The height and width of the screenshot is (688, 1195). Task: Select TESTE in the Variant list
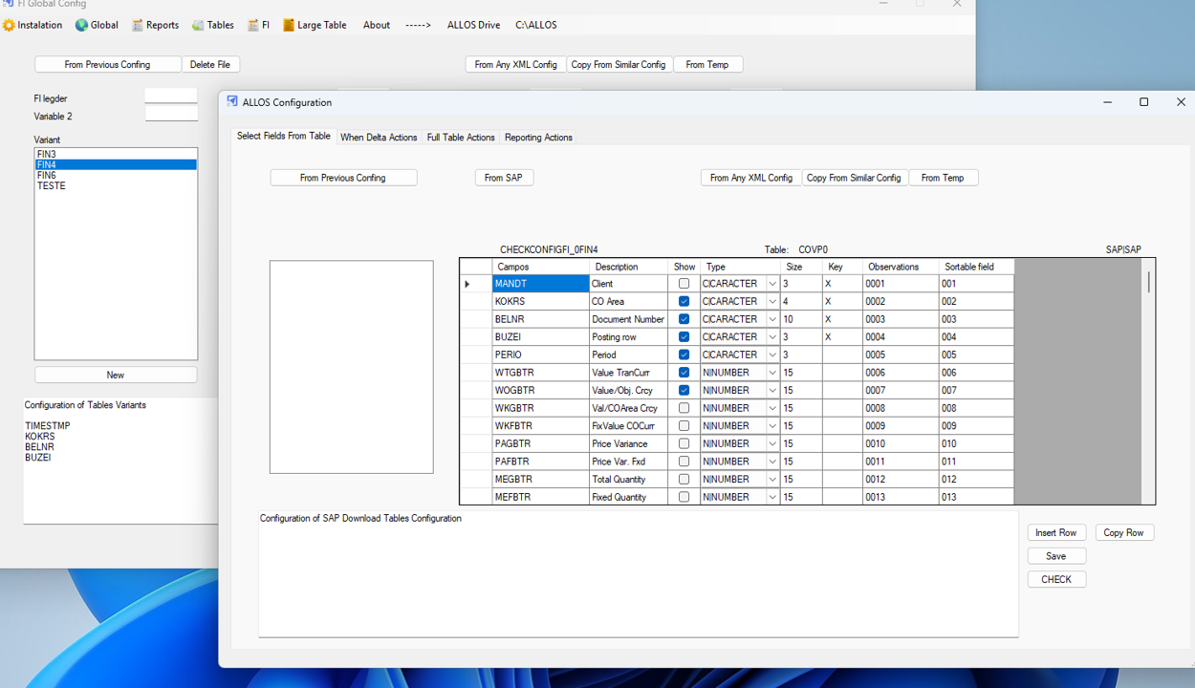(x=52, y=186)
